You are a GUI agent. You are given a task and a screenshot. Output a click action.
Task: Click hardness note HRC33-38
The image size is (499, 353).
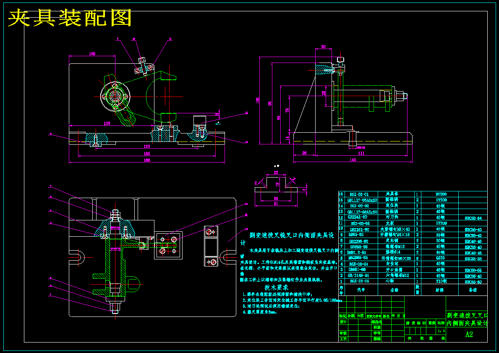click(x=473, y=259)
